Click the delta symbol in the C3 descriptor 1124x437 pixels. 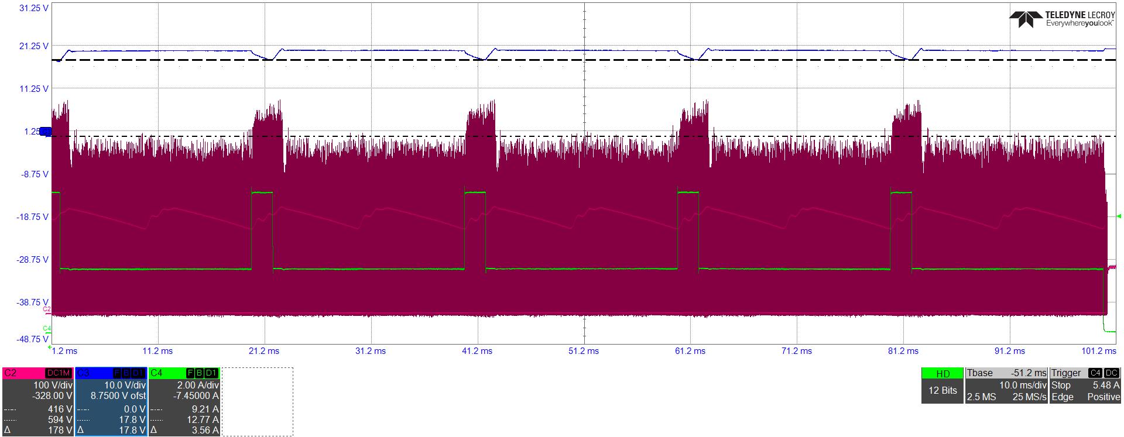click(80, 431)
